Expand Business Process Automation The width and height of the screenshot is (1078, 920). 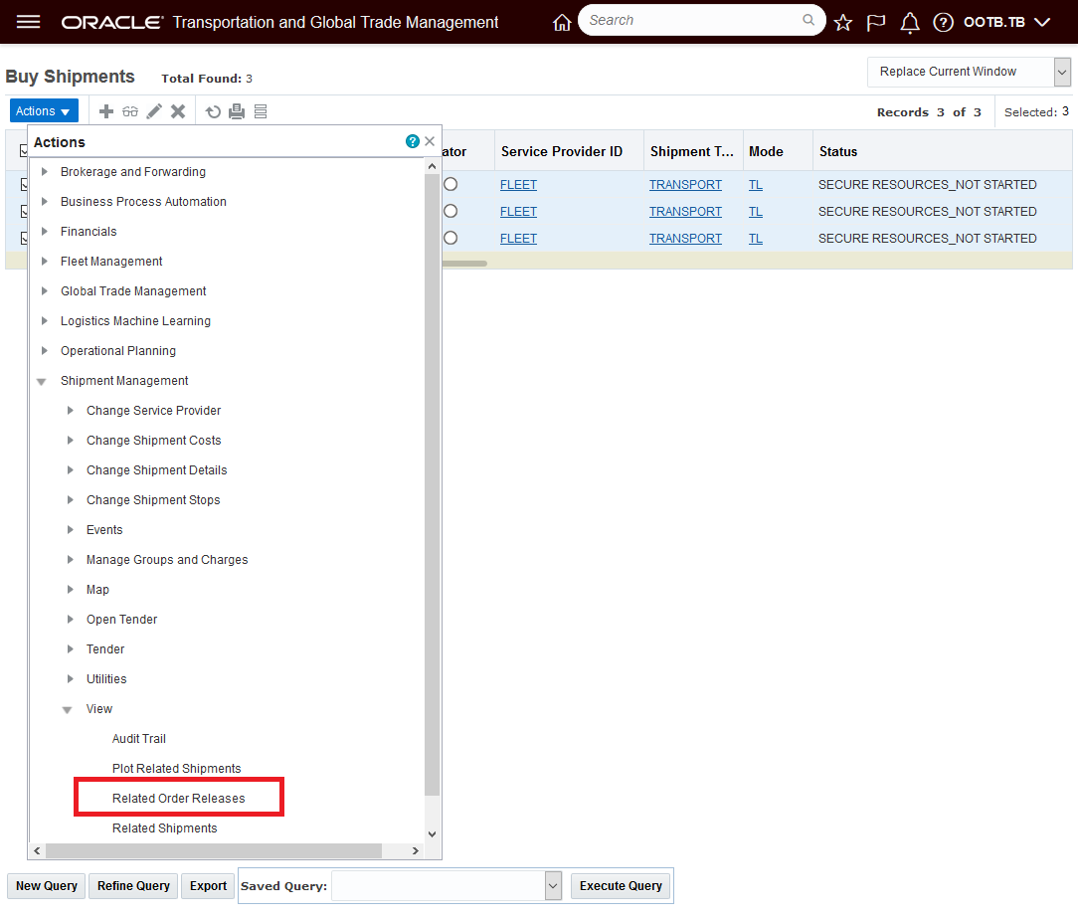click(45, 202)
